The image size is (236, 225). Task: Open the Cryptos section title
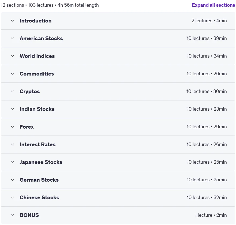click(30, 92)
